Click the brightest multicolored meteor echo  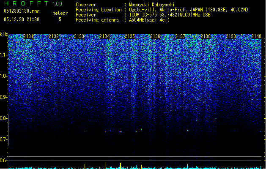121,132
